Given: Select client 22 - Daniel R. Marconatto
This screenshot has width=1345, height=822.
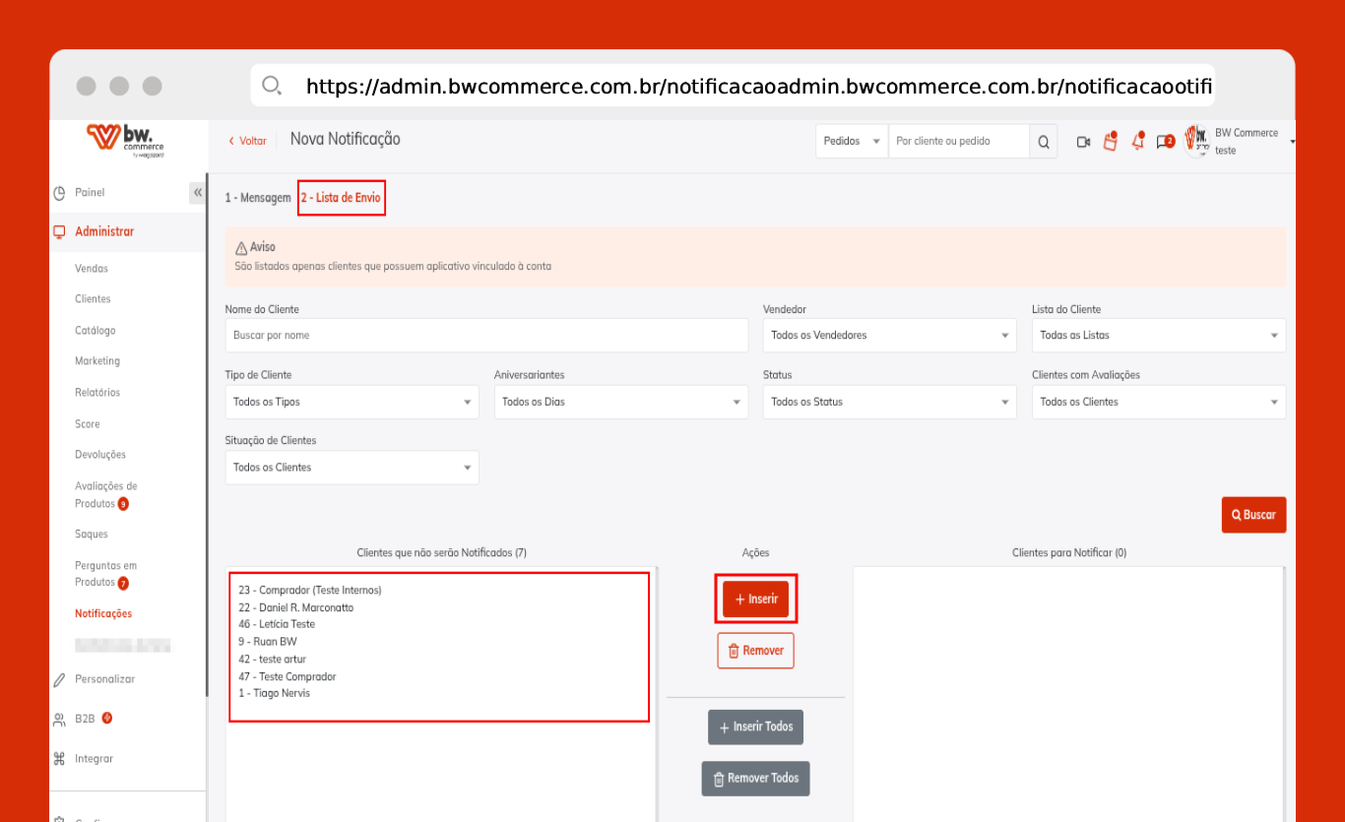Looking at the screenshot, I should pos(296,608).
